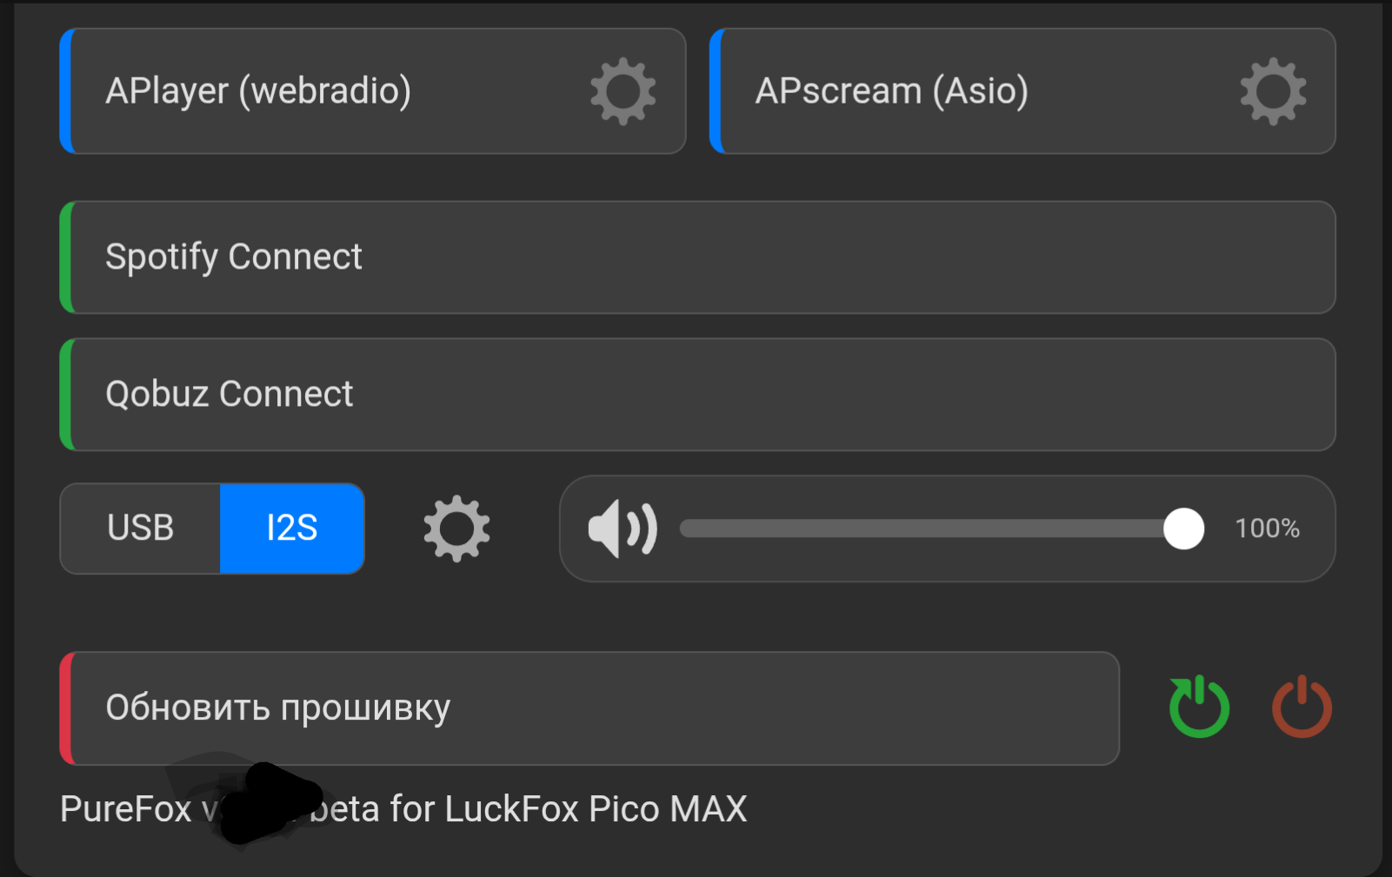This screenshot has height=877, width=1392.
Task: Switch output to USB
Action: coord(140,528)
